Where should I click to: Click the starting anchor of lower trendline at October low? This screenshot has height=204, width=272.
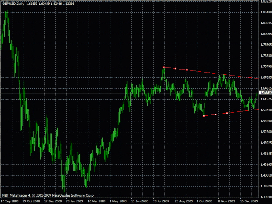pos(204,116)
